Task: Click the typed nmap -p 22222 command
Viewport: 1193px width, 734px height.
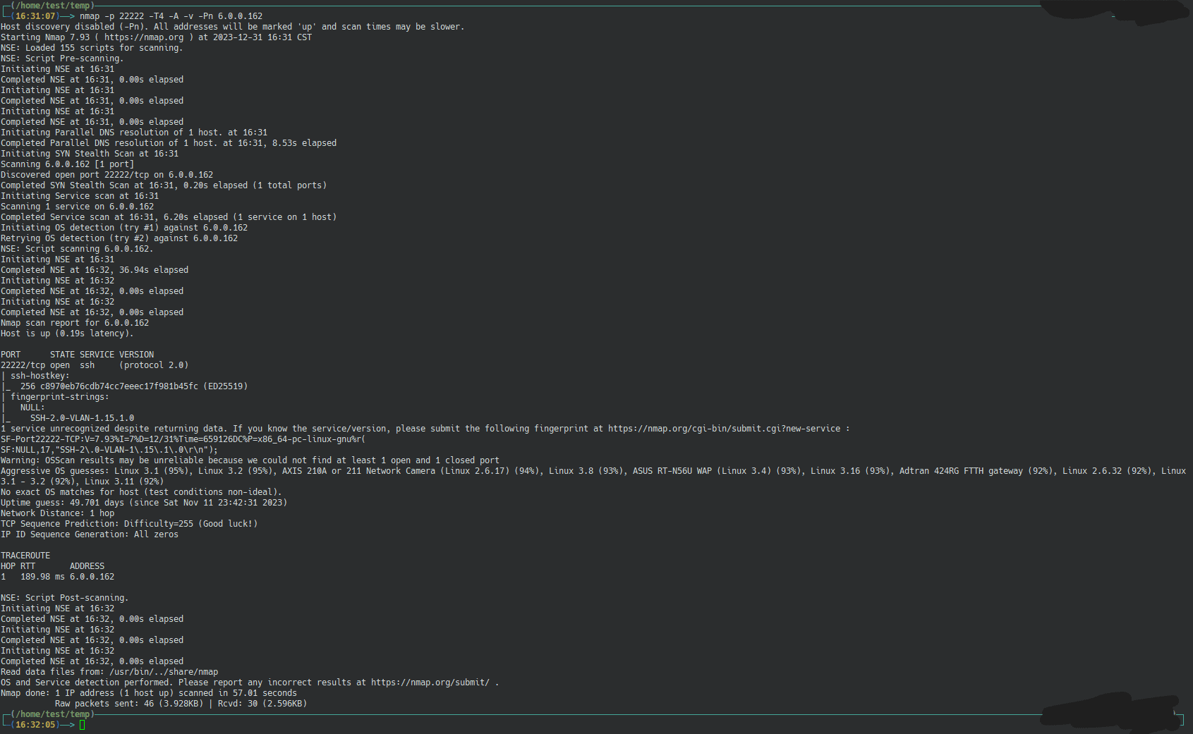Action: tap(171, 16)
